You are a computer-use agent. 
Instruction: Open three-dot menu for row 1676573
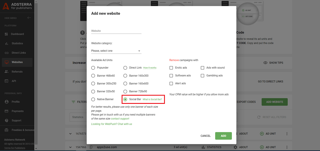coord(287,134)
